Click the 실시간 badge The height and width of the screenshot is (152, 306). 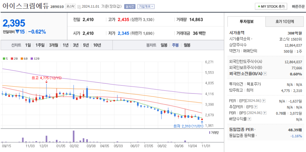click(130, 7)
